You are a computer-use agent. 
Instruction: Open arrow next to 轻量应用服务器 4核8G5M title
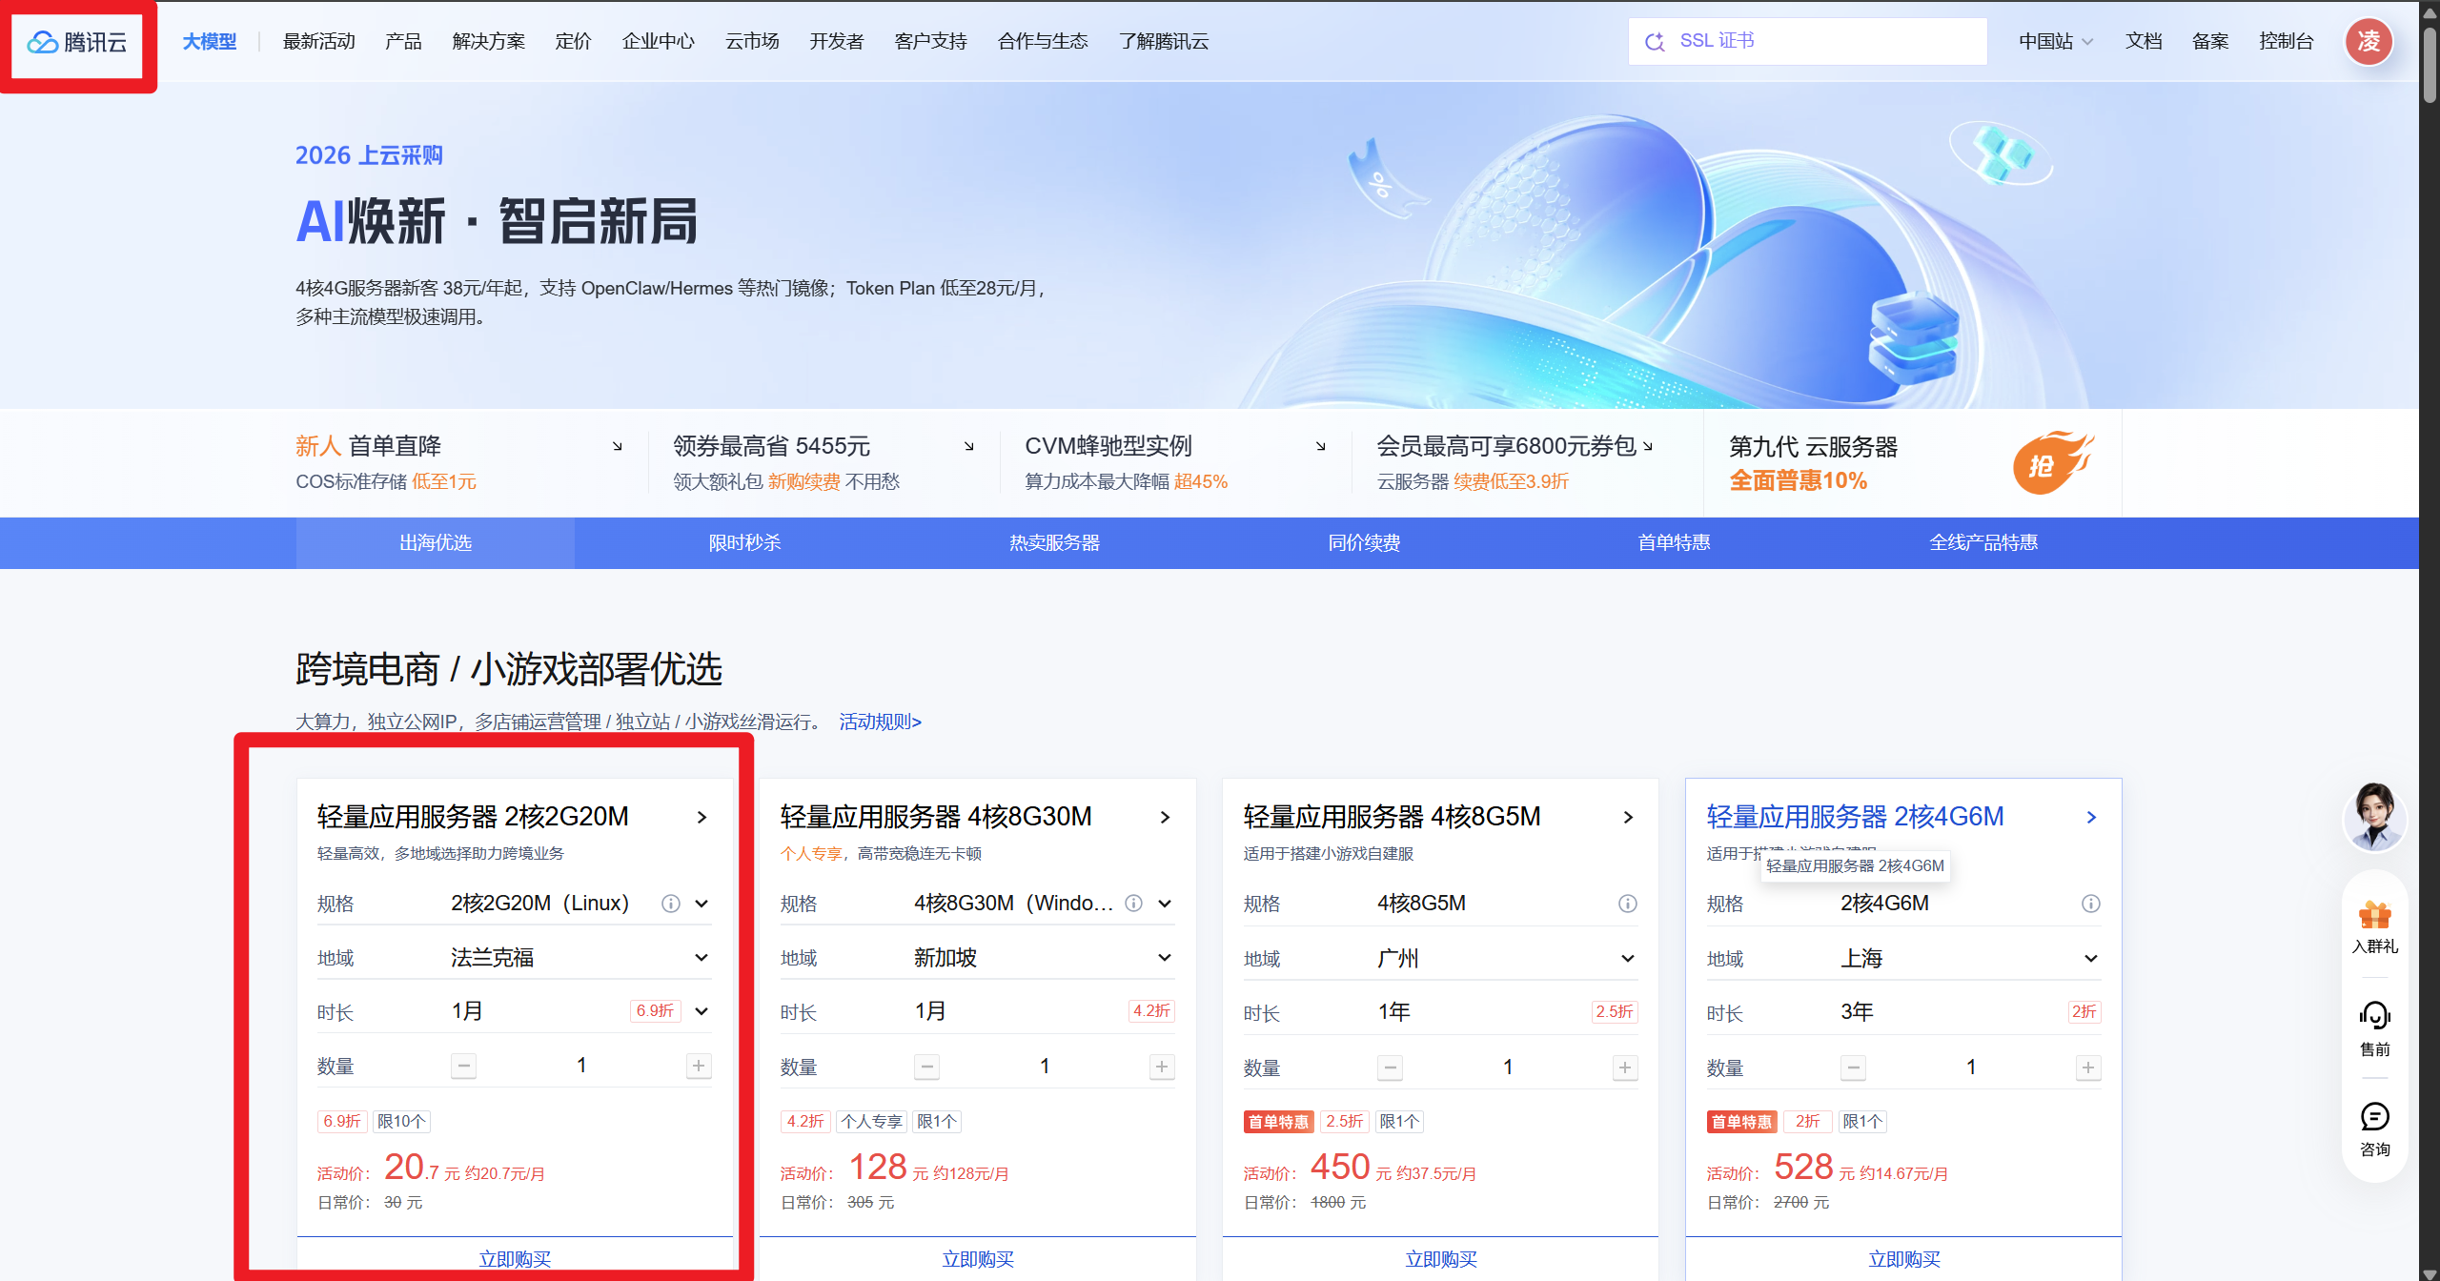point(1628,817)
